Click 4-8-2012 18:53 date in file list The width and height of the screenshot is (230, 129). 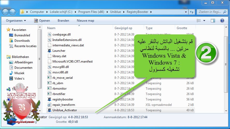pos(124,110)
